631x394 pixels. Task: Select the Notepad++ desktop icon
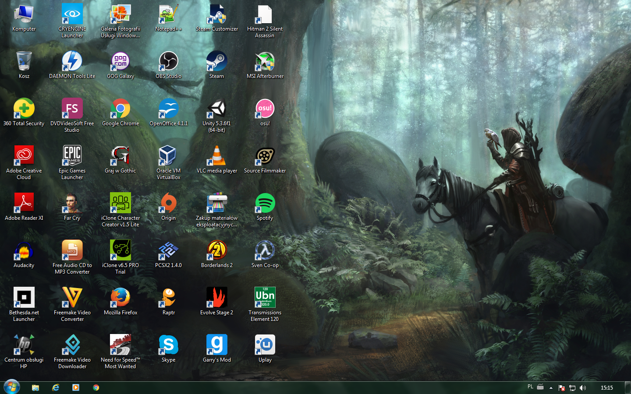[168, 18]
